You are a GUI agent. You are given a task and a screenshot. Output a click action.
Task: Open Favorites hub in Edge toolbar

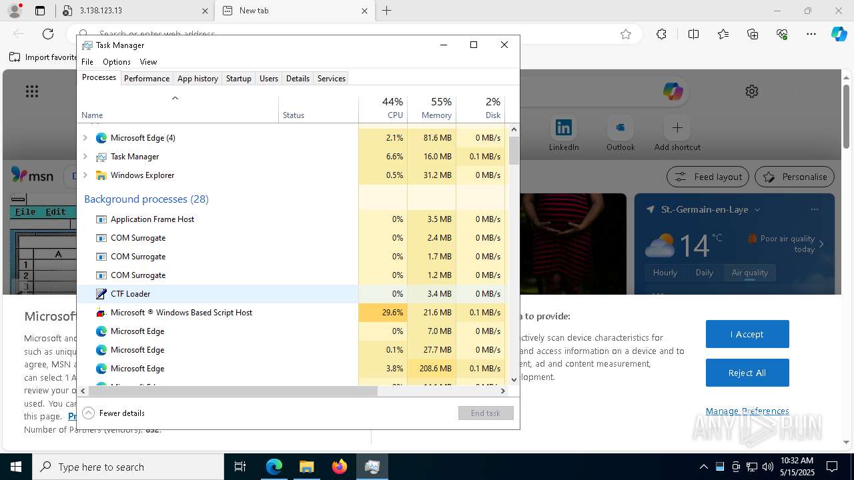click(x=723, y=34)
